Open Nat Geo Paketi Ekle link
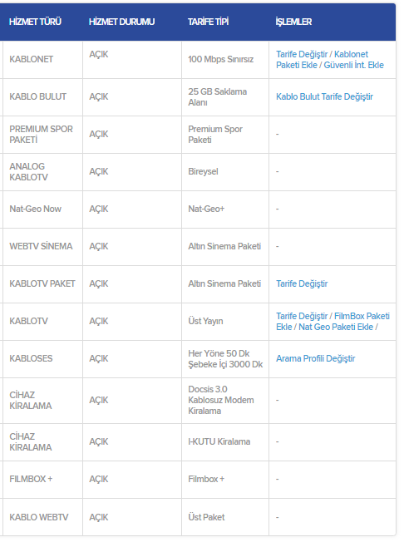Viewport: 404px width, 542px height. click(336, 327)
